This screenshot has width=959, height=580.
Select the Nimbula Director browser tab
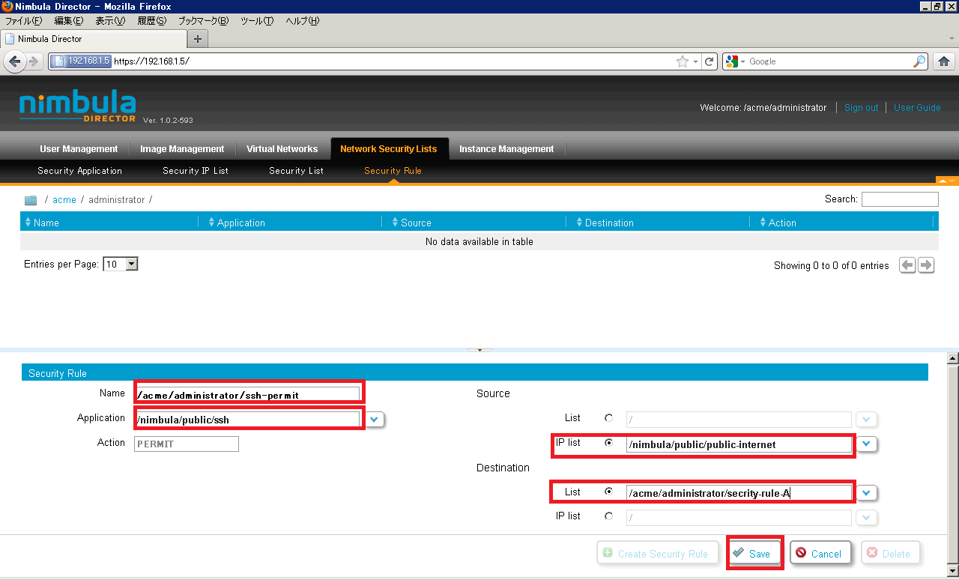point(94,39)
